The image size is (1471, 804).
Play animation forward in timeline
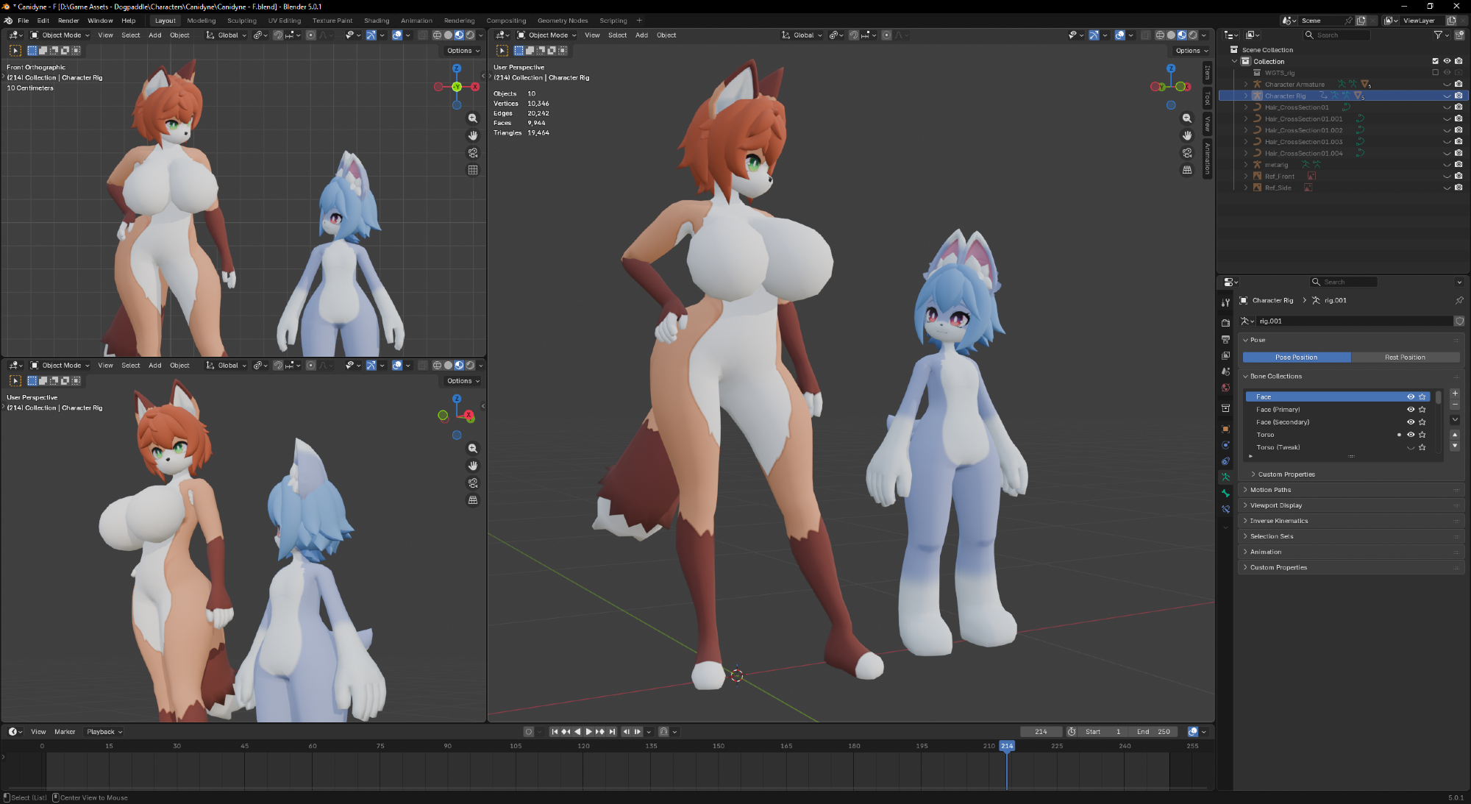pyautogui.click(x=588, y=732)
